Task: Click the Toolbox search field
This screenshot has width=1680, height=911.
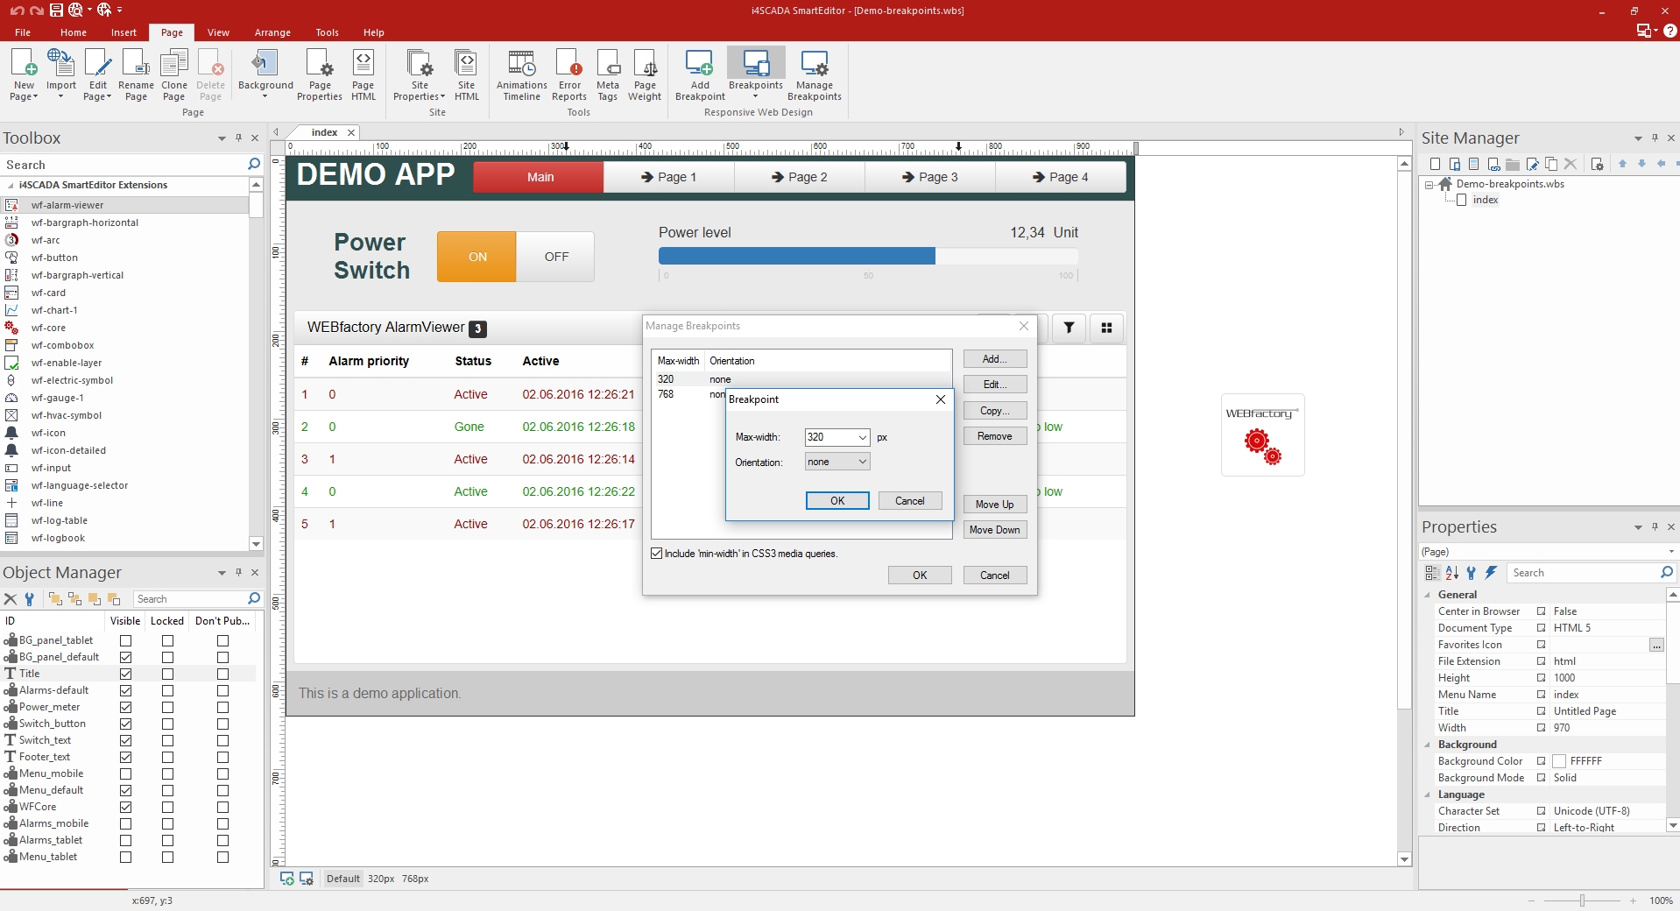Action: point(125,165)
